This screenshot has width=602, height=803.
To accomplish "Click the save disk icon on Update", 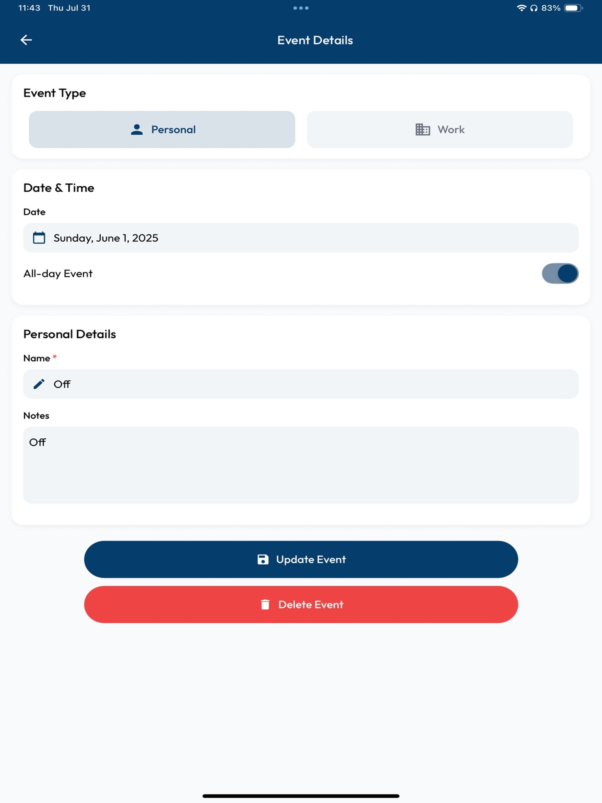I will (x=263, y=559).
